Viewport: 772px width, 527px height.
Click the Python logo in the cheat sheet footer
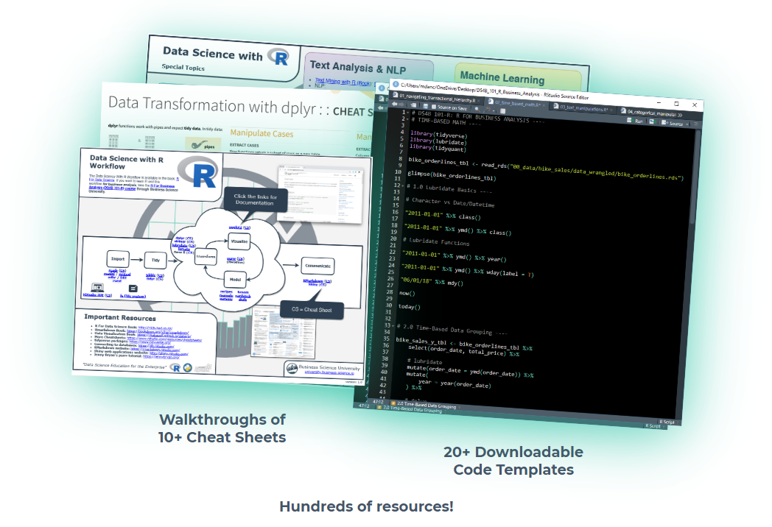click(x=188, y=367)
